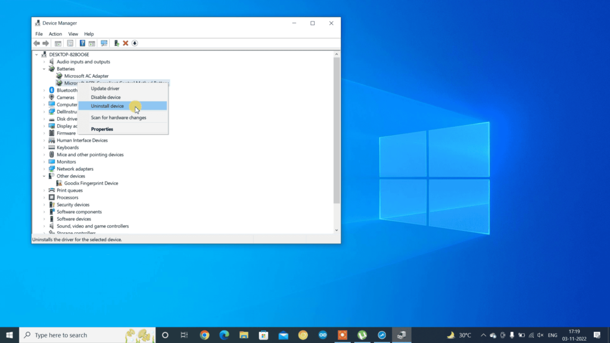Expand the Print queues category
Viewport: 610px width, 343px height.
click(x=44, y=191)
